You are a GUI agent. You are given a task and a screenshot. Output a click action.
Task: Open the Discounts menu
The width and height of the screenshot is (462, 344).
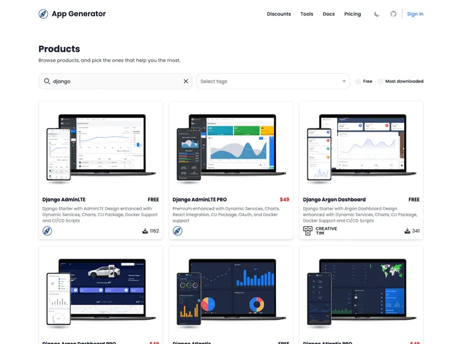tap(279, 14)
